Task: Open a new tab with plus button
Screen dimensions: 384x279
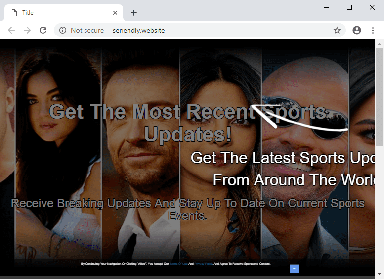Action: 134,13
